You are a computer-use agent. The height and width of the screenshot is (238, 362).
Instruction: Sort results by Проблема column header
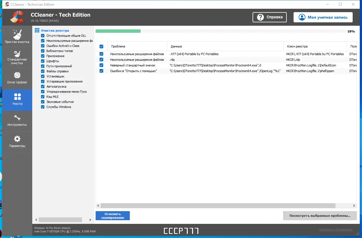[137, 46]
